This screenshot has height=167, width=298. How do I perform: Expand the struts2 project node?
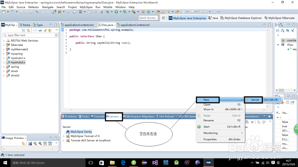tap(4, 75)
